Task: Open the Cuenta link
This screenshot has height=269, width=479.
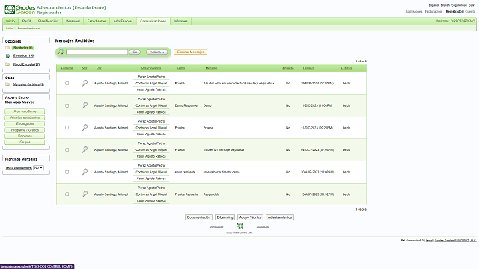Action: click(470, 12)
